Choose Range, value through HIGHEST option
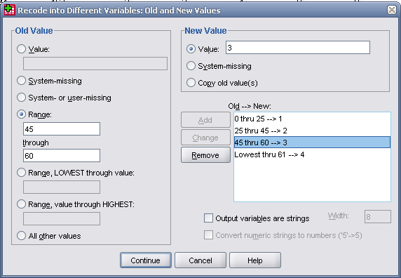401x278 pixels. [x=21, y=204]
